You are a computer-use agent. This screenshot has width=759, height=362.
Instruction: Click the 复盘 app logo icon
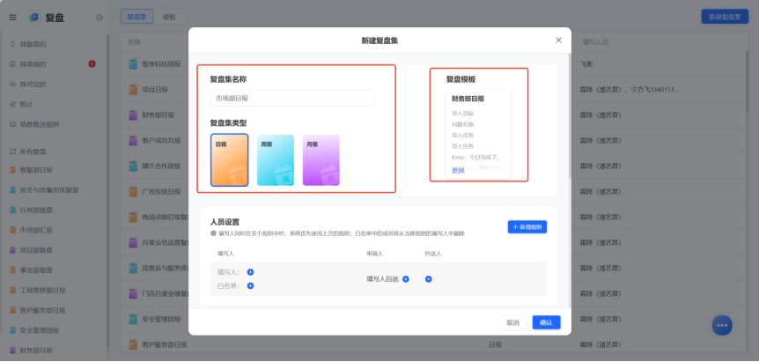point(34,18)
